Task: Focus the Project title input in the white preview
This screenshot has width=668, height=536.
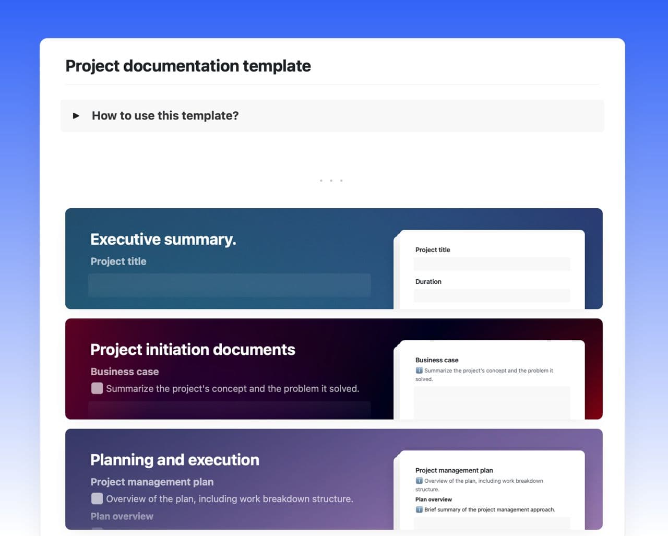Action: pyautogui.click(x=492, y=264)
